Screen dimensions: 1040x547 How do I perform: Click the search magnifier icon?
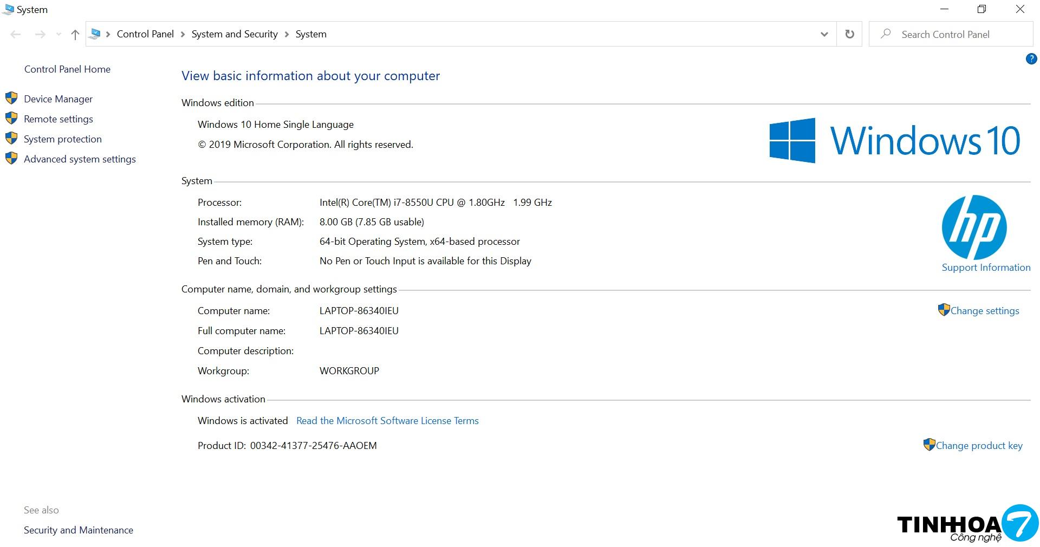point(886,34)
